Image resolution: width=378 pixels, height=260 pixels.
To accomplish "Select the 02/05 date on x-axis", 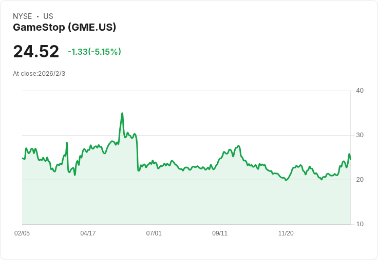I will pos(22,233).
